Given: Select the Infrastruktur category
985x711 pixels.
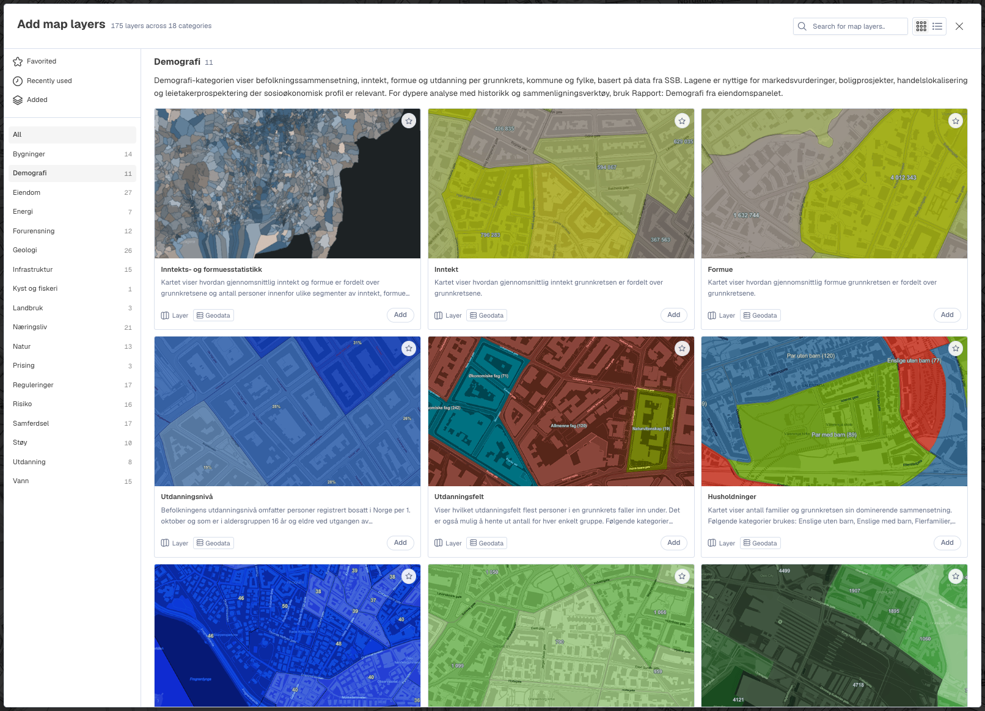Looking at the screenshot, I should pyautogui.click(x=72, y=269).
